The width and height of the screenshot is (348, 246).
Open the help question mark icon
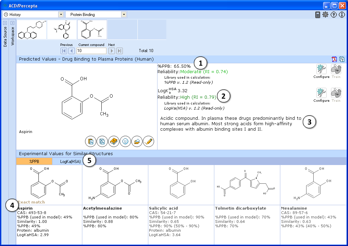tap(334, 15)
